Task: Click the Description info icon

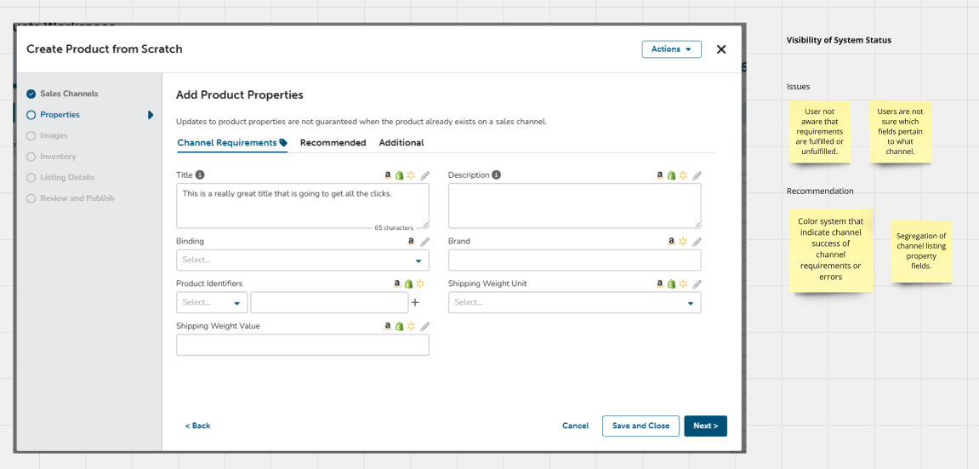Action: tap(497, 174)
